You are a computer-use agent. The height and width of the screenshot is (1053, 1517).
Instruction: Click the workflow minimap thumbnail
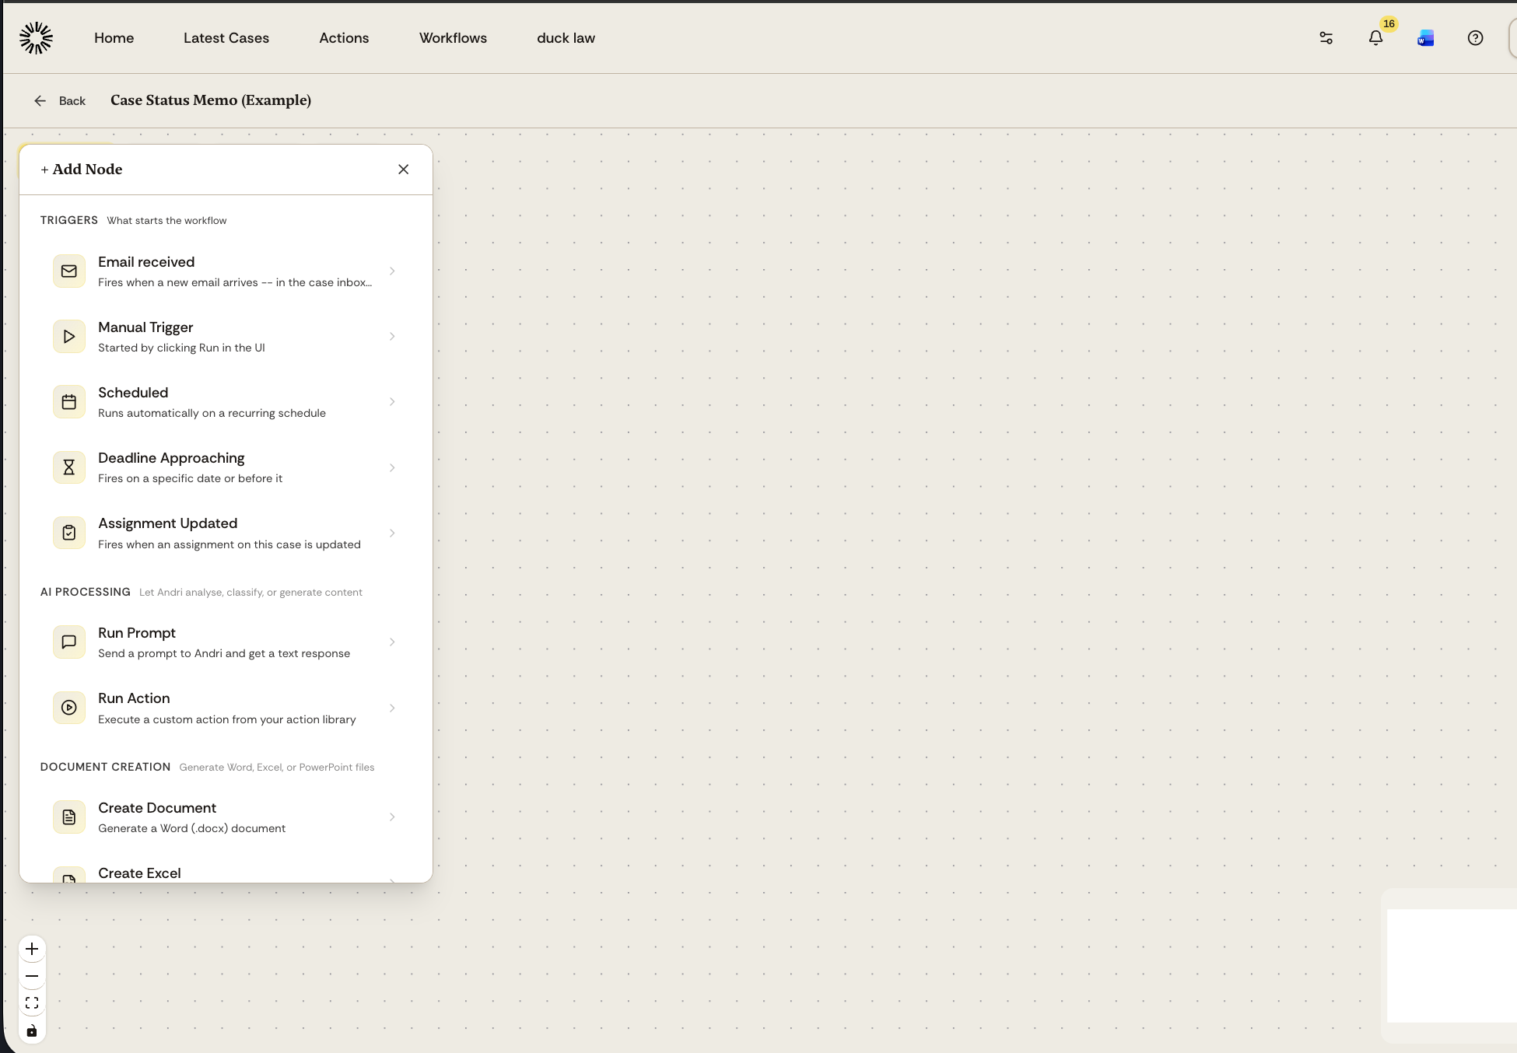pyautogui.click(x=1452, y=965)
